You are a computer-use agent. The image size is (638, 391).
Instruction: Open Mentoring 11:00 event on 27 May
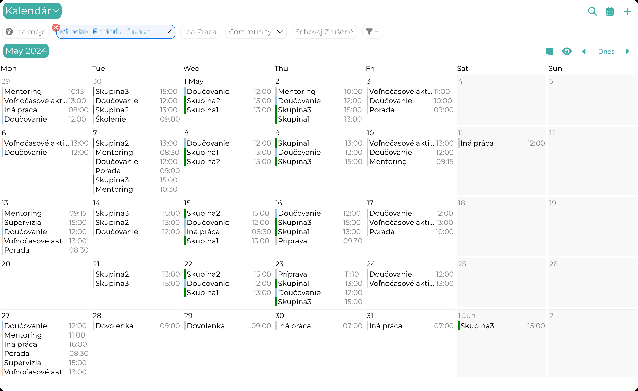point(45,335)
